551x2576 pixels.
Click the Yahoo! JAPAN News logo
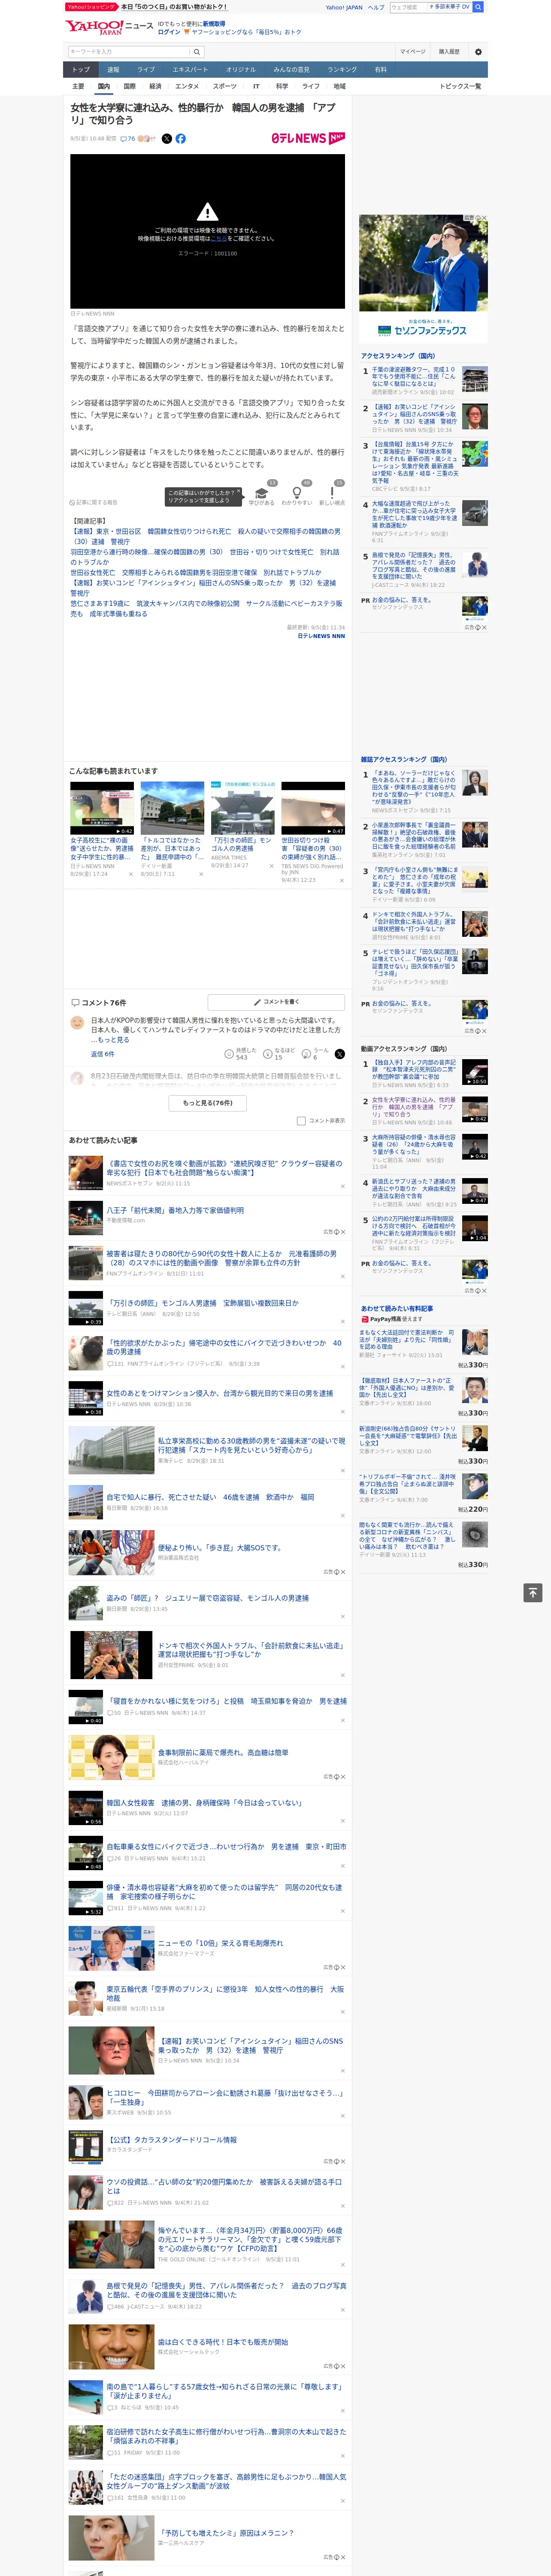coord(110,27)
